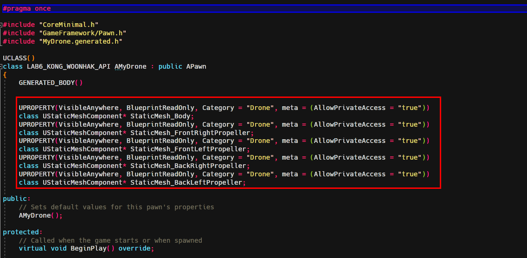Click the "Sets default values" comment line
The image size is (527, 258).
click(116, 207)
